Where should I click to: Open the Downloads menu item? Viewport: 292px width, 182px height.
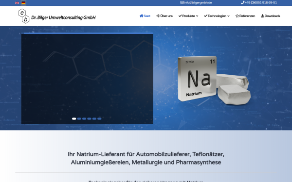point(272,16)
